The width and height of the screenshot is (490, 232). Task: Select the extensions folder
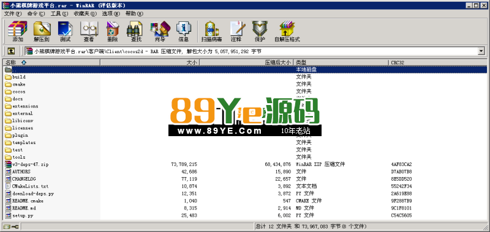(x=25, y=106)
